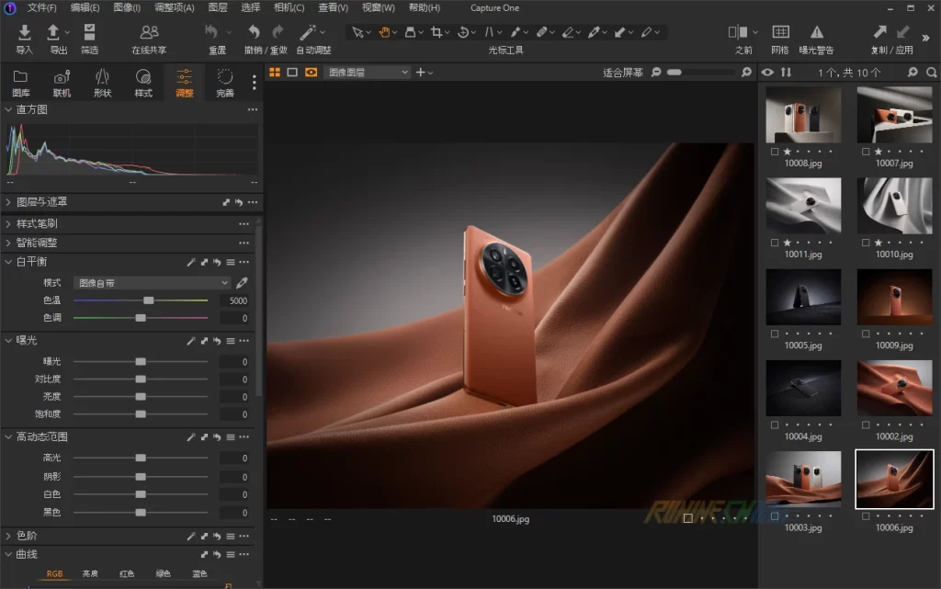Click the 自动调整 magic wand icon
This screenshot has width=941, height=589.
(308, 32)
